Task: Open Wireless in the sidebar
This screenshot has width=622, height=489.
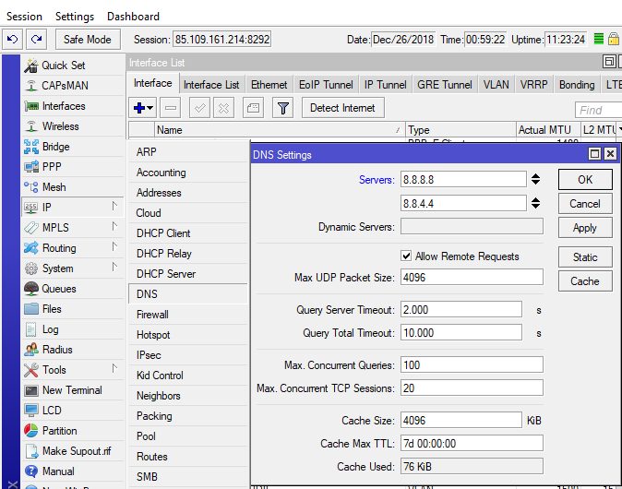Action: click(74, 126)
